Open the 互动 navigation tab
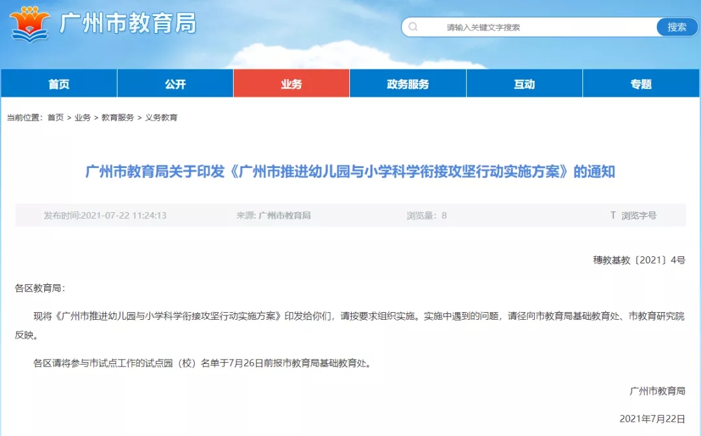The width and height of the screenshot is (701, 436). (x=524, y=84)
